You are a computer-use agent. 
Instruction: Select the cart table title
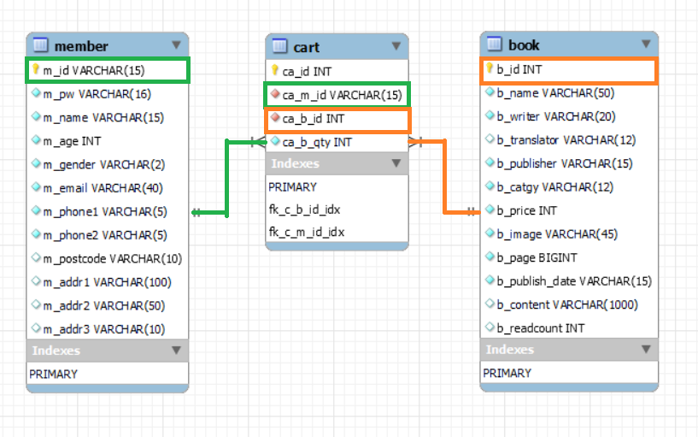click(306, 47)
